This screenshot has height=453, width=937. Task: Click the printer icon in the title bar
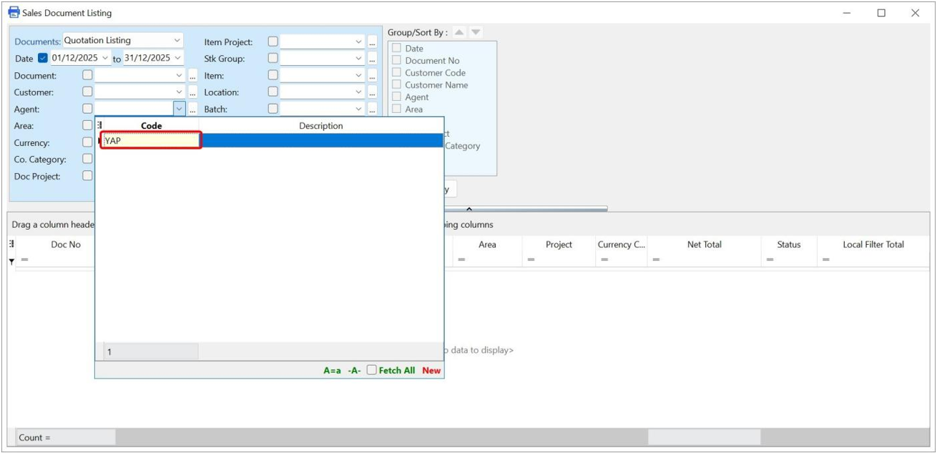pos(11,10)
